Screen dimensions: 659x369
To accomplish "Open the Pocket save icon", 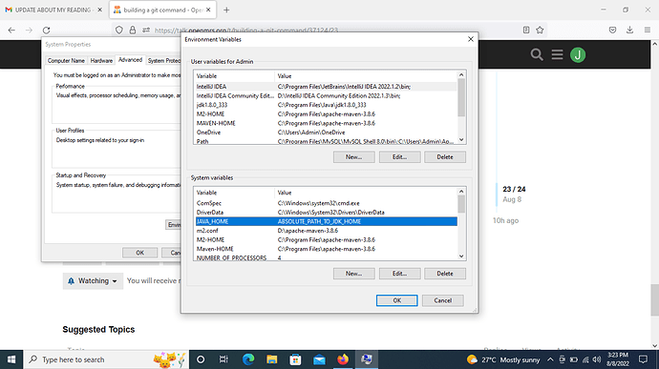I will click(x=612, y=30).
